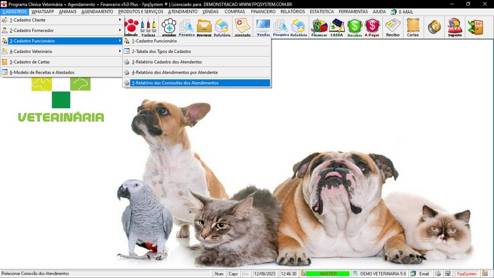Open the ATENDIMENTO menu
Image resolution: width=494 pixels, height=278 pixels.
pyautogui.click(x=183, y=12)
